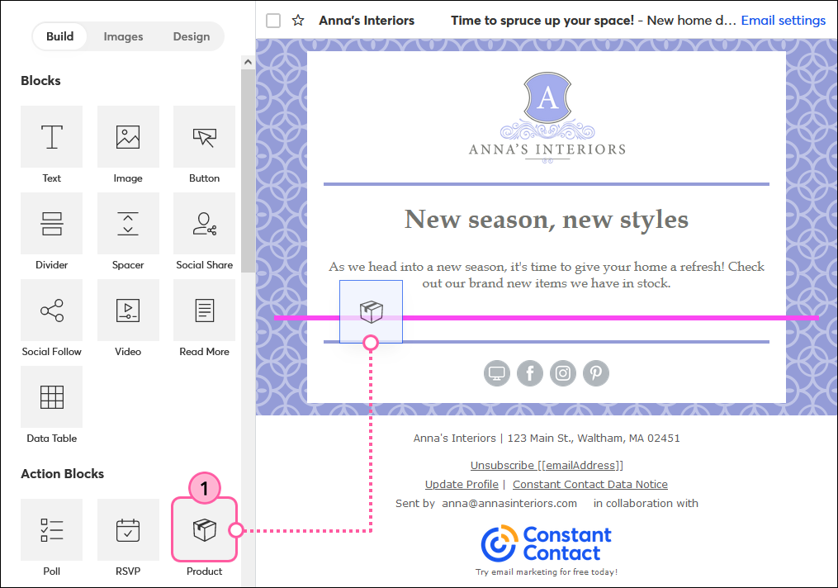Click Unsubscribe link in footer
The image size is (838, 588).
[547, 465]
